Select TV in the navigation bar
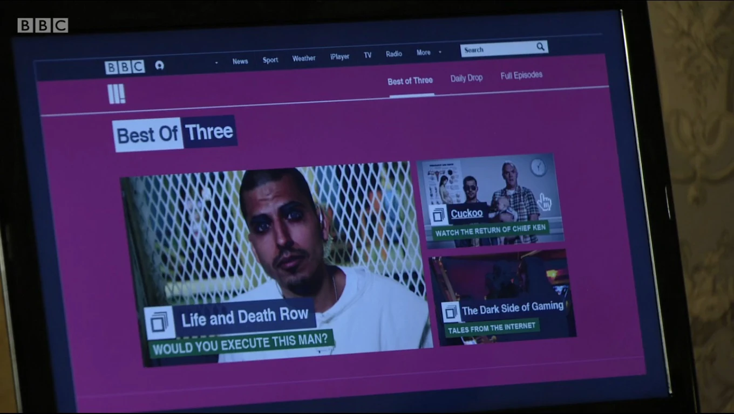The width and height of the screenshot is (734, 414). pyautogui.click(x=368, y=55)
